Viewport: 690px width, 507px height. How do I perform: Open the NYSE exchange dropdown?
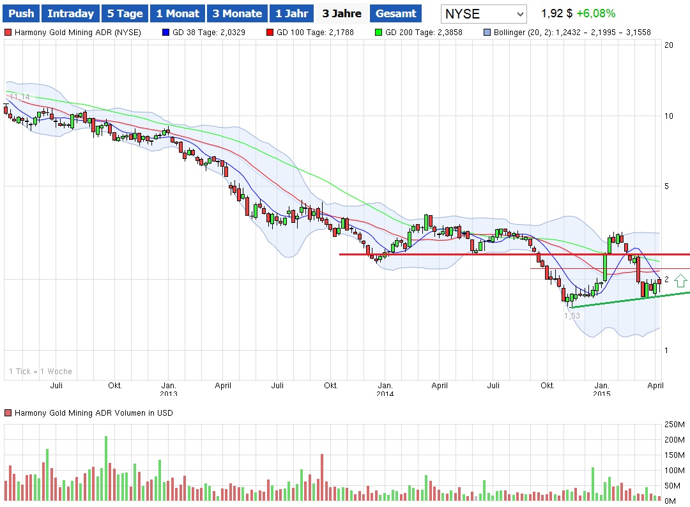(x=484, y=13)
